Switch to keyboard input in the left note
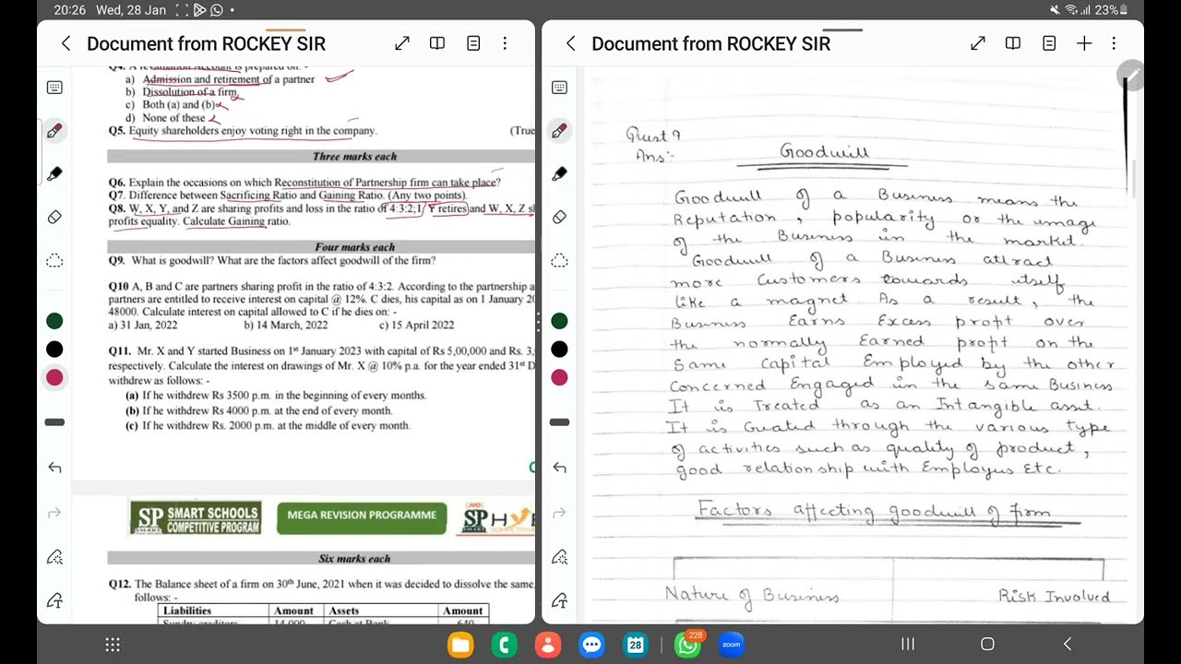 [54, 88]
